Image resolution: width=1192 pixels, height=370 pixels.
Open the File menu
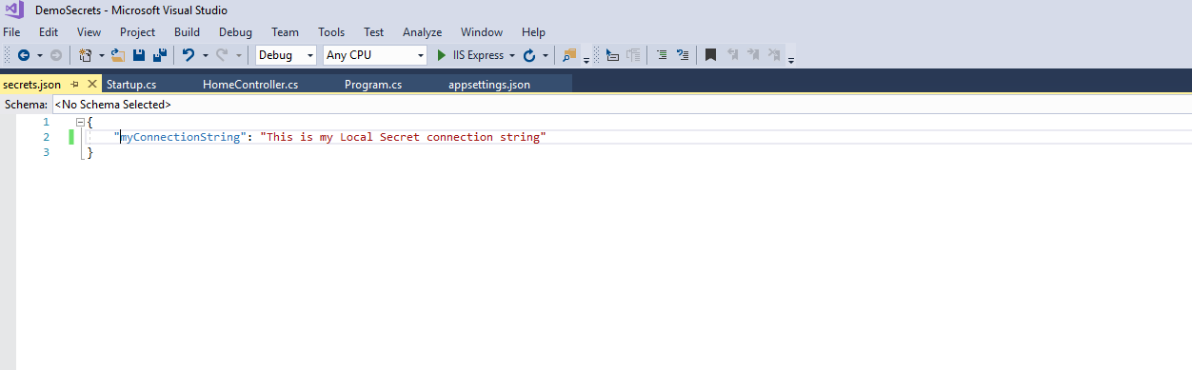coord(11,31)
